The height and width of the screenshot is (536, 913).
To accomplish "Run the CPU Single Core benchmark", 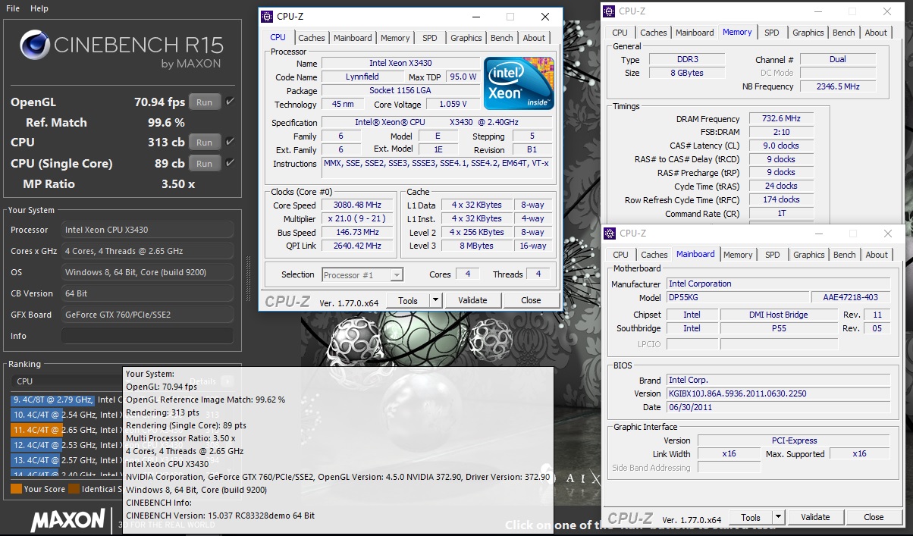I will [205, 164].
